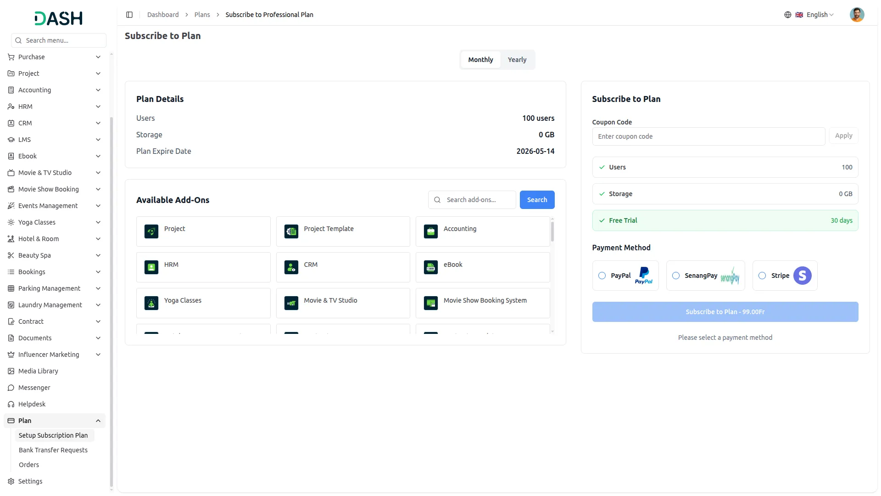
Task: Go to Dashboard breadcrumb link
Action: pos(163,15)
